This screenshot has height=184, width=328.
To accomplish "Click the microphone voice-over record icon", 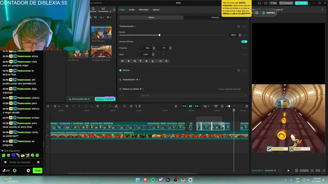I will (x=176, y=106).
